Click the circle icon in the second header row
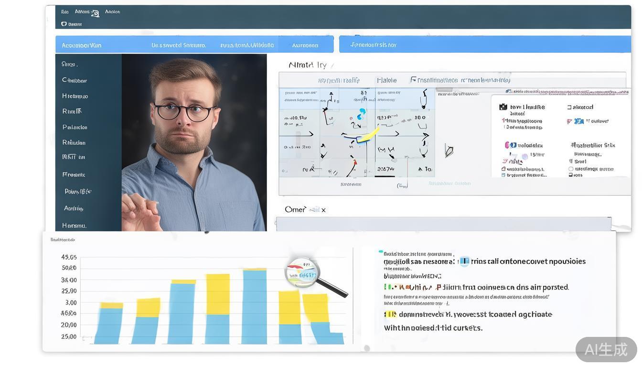Screen dimensions: 642x367 64,24
